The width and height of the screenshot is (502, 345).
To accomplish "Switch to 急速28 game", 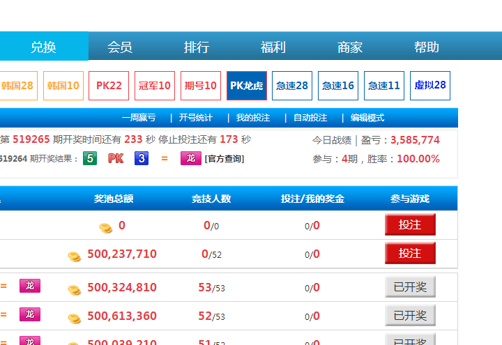I will pos(292,86).
